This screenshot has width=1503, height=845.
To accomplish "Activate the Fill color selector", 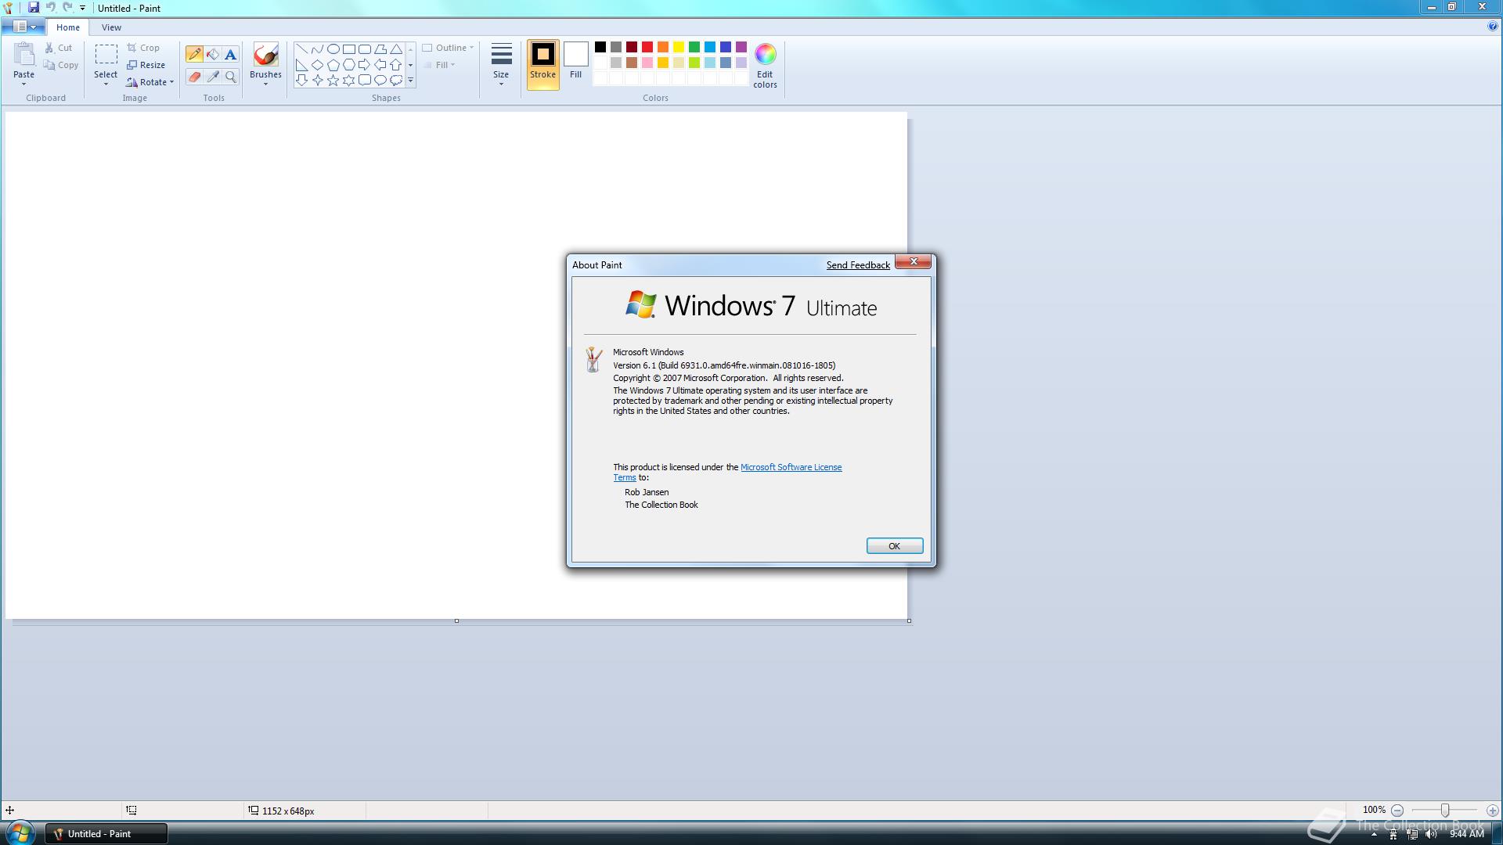I will 575,61.
